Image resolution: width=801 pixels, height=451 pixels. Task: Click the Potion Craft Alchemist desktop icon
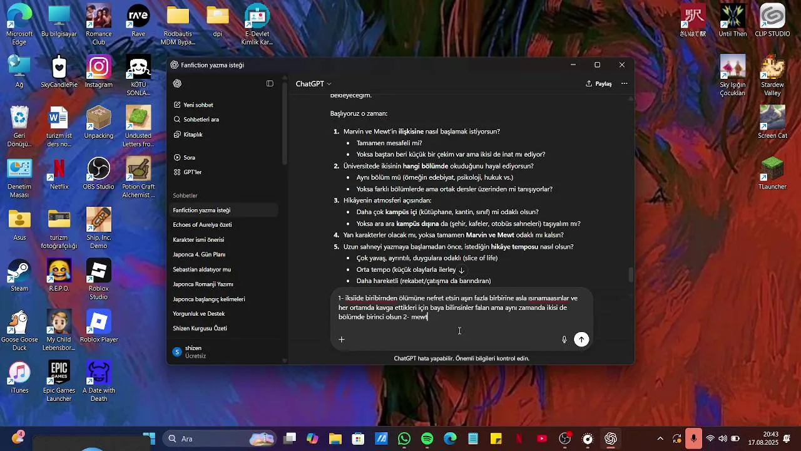click(x=138, y=177)
